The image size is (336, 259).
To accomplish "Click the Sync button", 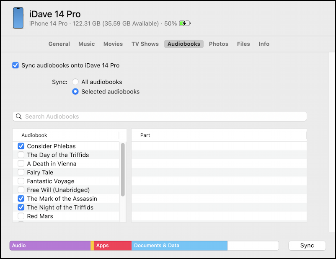I will (307, 246).
